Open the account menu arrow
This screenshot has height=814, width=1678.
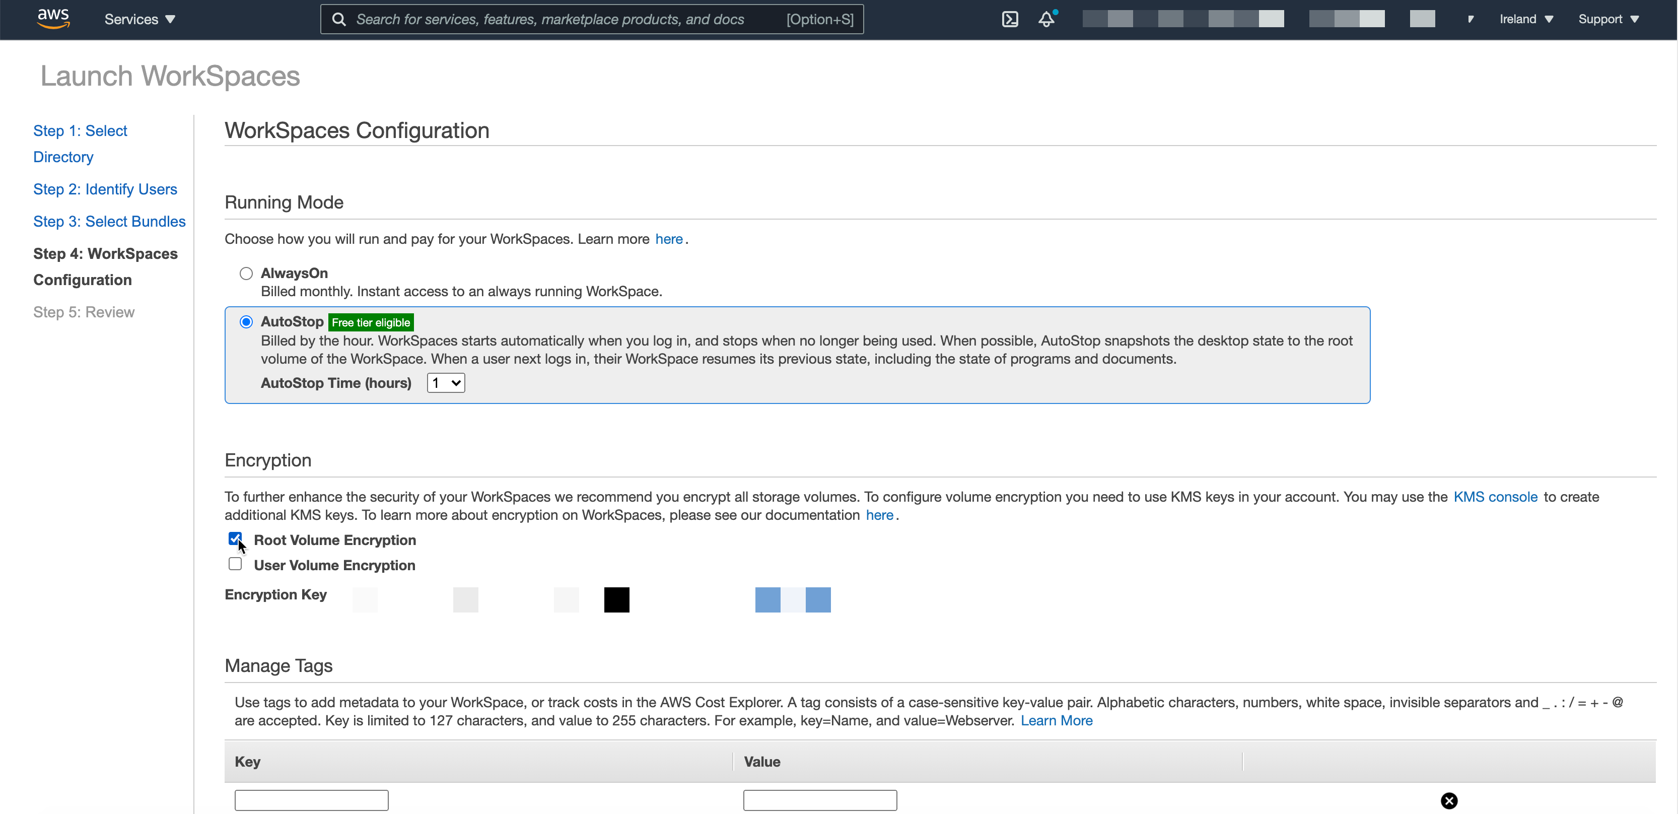coord(1471,19)
